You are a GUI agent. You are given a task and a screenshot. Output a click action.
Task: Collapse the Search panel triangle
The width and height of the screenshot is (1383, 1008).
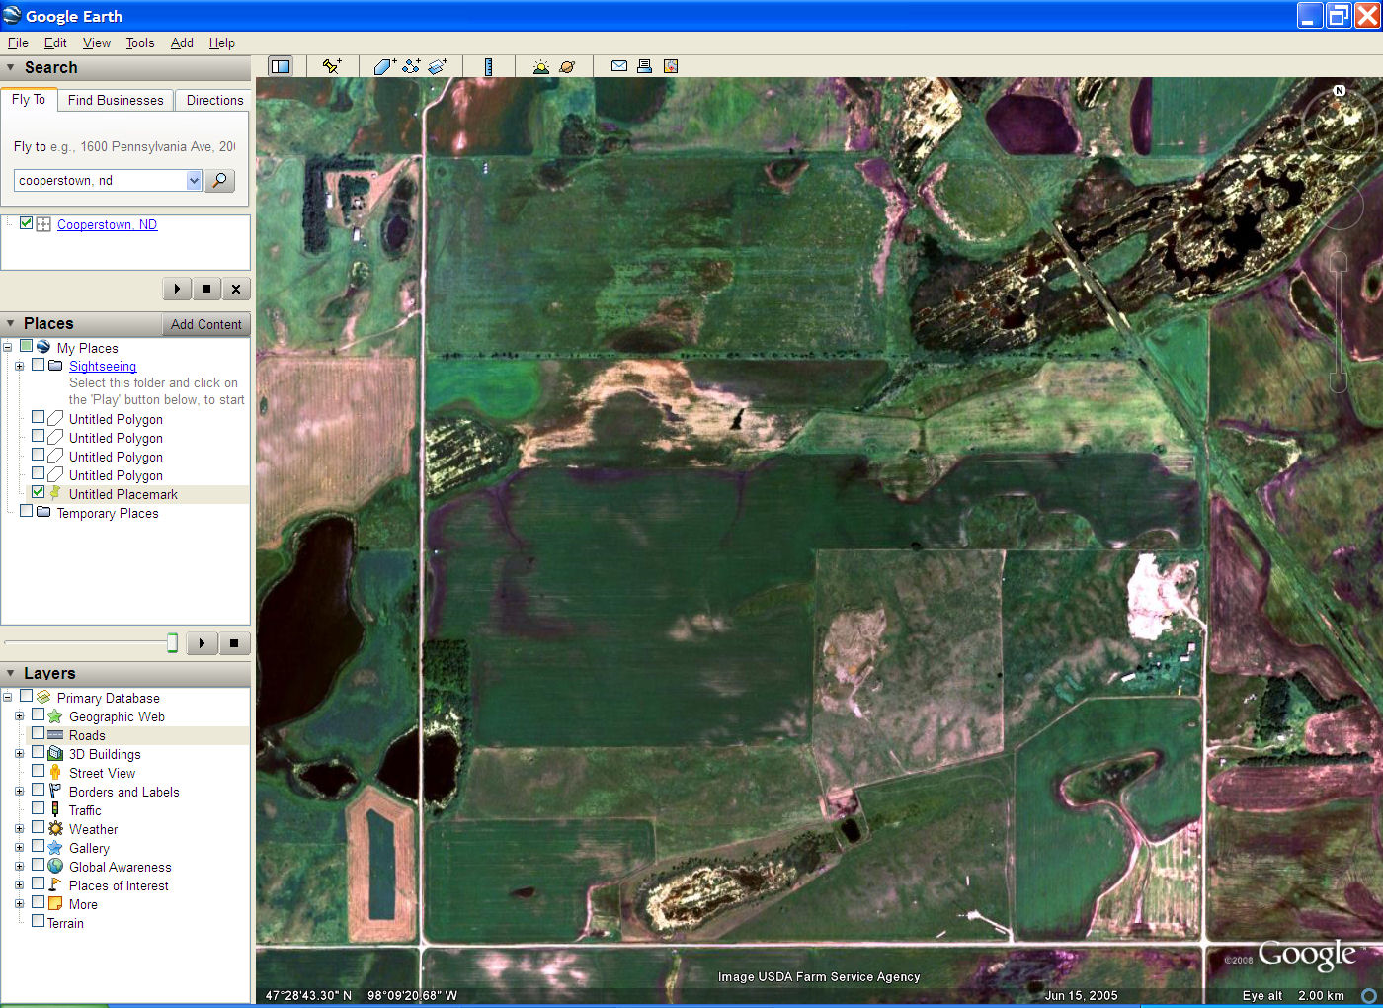pyautogui.click(x=11, y=67)
